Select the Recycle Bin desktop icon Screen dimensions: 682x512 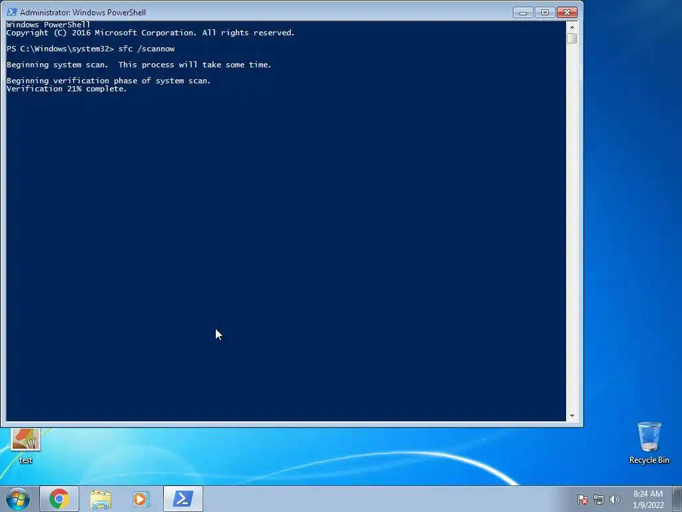649,443
